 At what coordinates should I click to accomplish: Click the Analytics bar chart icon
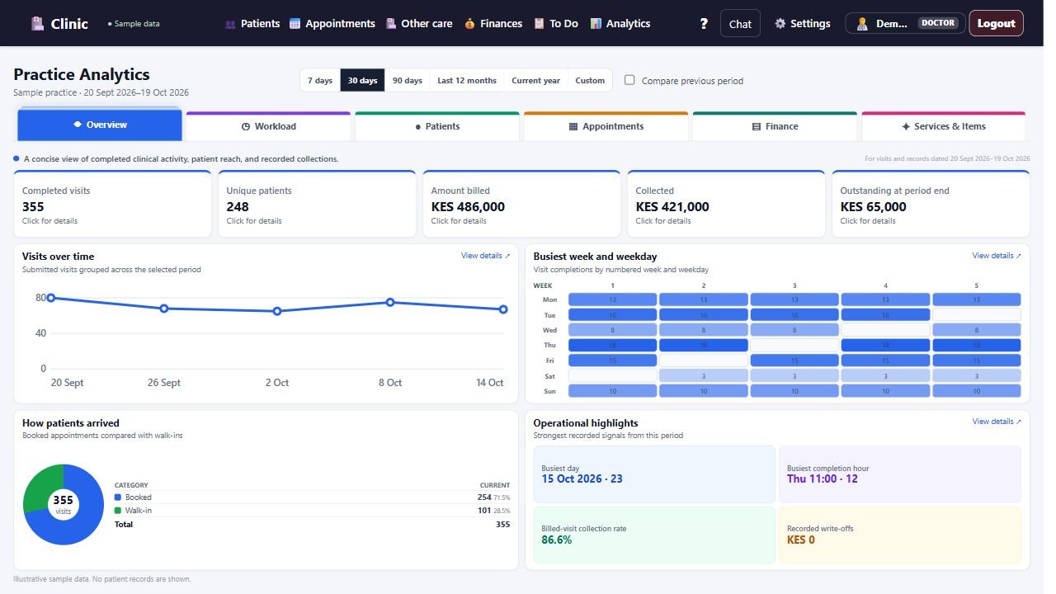coord(596,24)
